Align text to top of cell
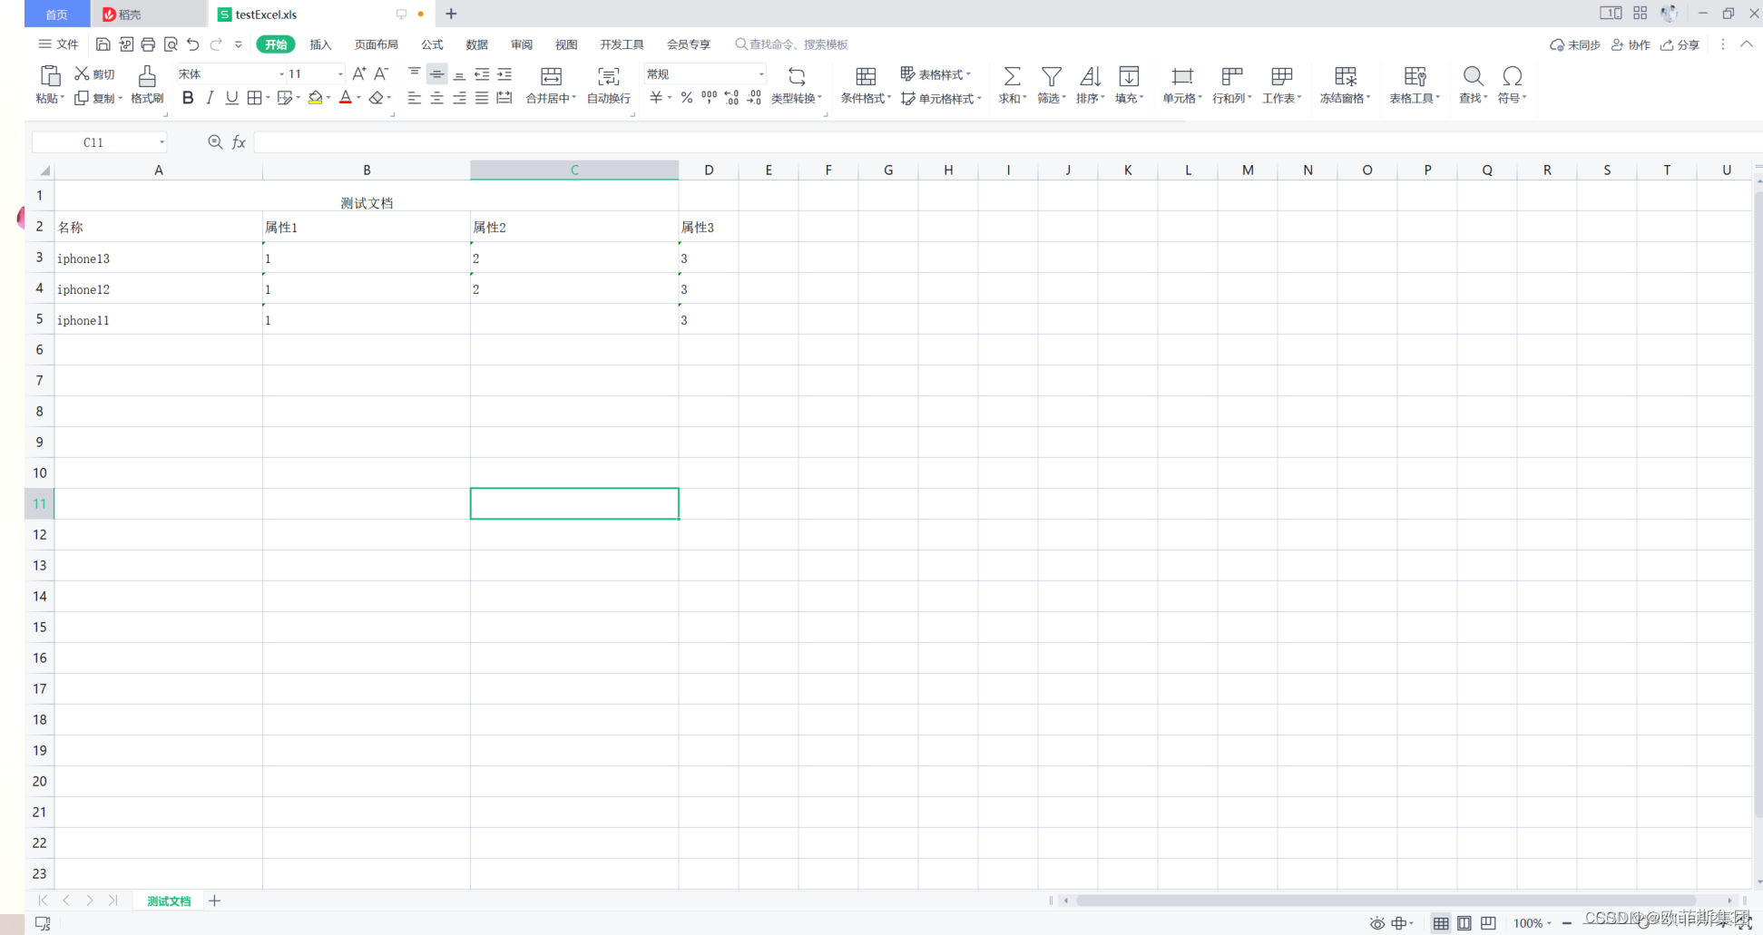This screenshot has width=1763, height=935. pos(415,73)
